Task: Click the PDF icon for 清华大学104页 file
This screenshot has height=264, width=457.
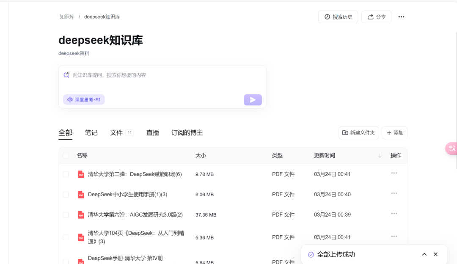Action: point(81,237)
